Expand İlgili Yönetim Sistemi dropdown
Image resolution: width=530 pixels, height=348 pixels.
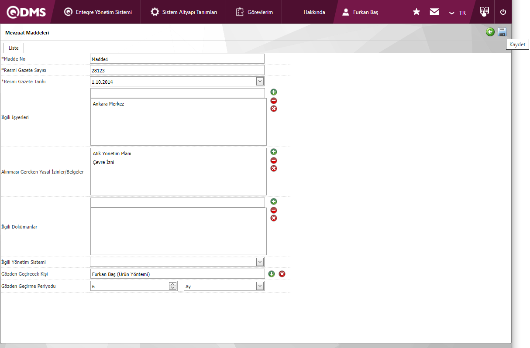tap(260, 262)
